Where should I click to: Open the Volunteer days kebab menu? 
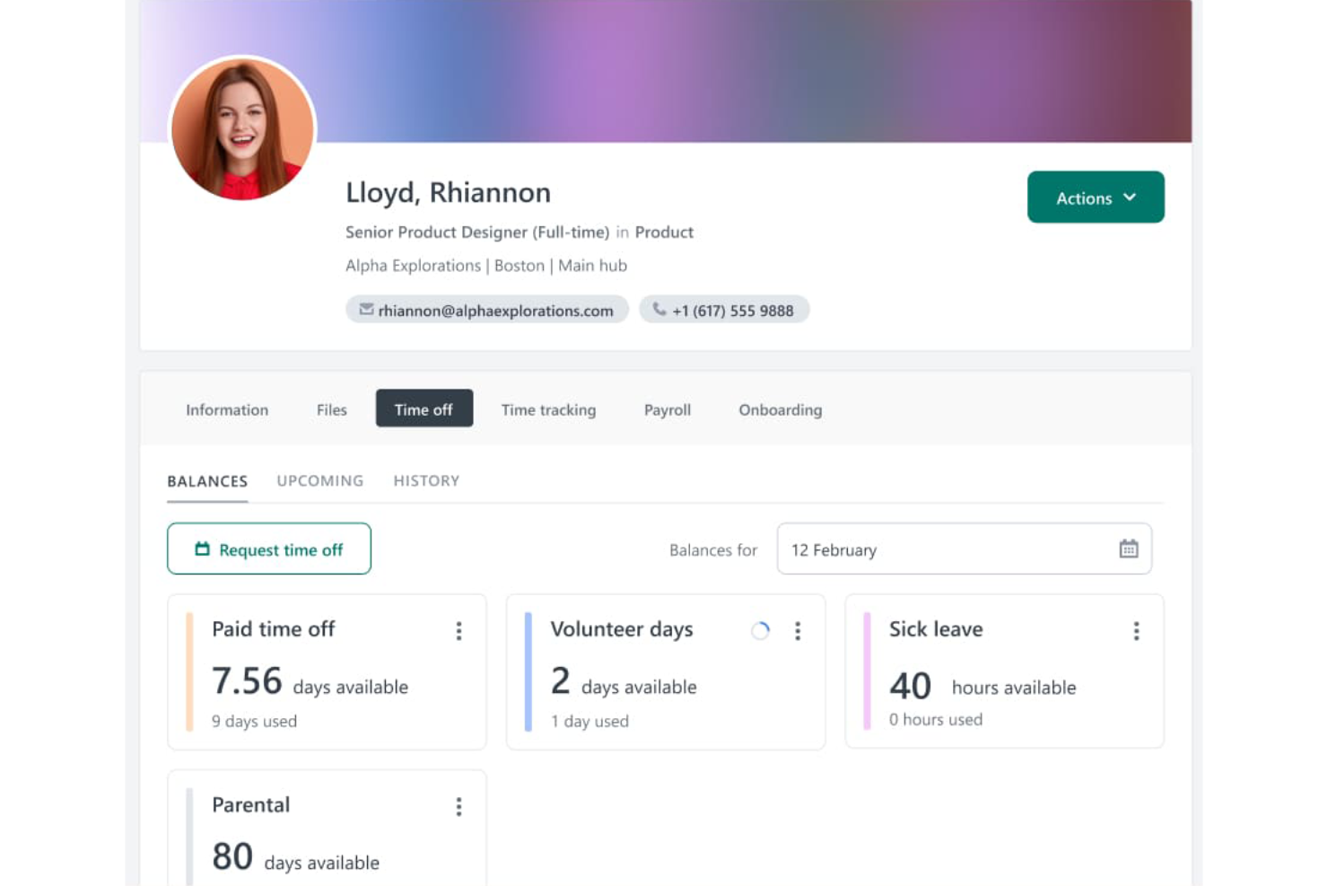pos(798,631)
